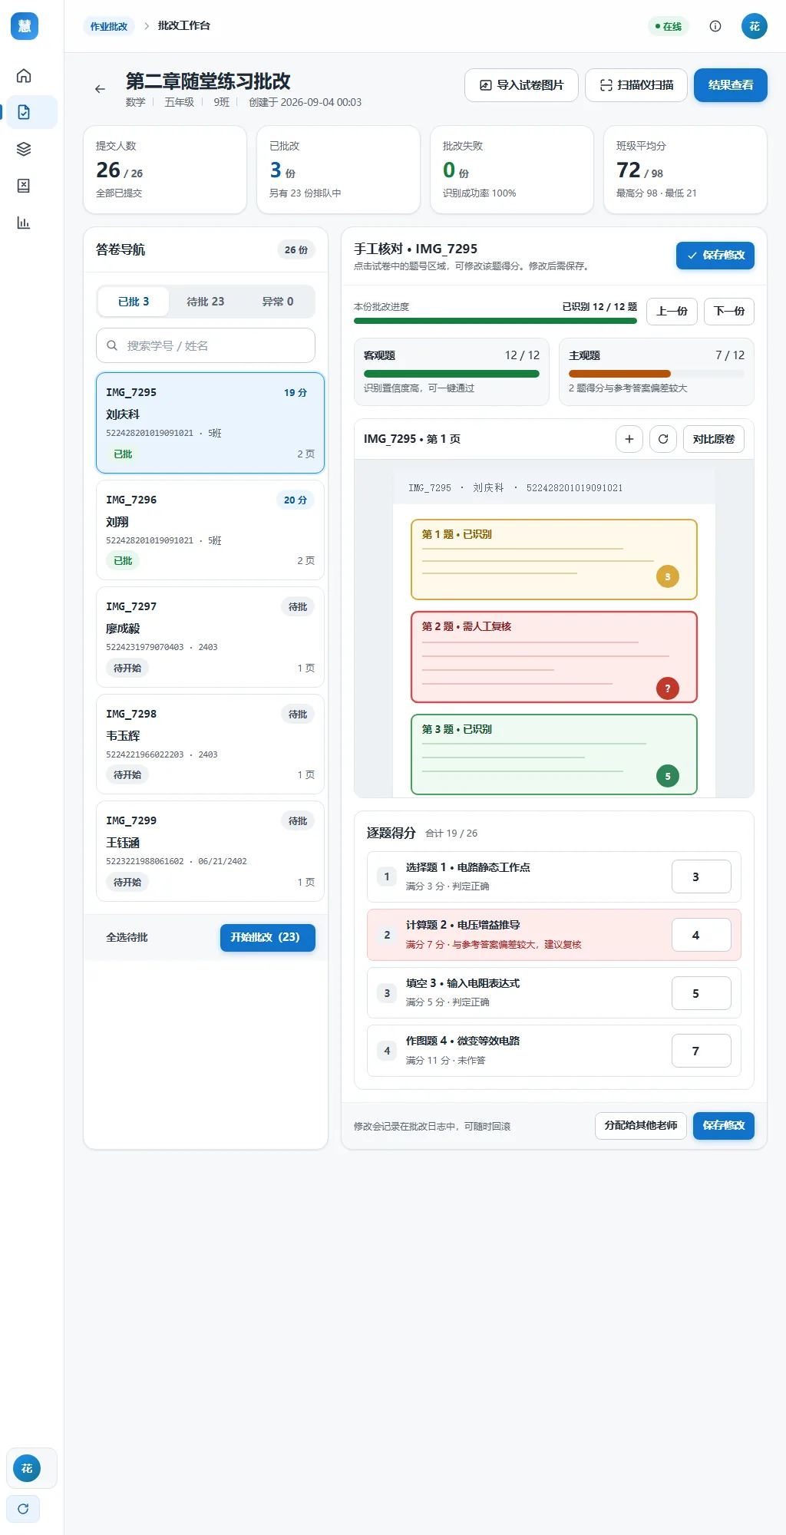
Task: Switch to the 异常 0 tab
Action: point(278,302)
